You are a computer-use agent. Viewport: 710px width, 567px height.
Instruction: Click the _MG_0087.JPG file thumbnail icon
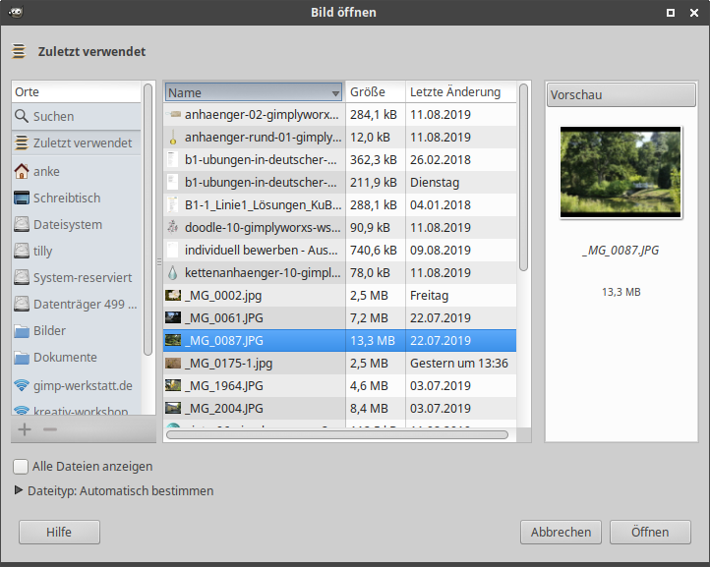[173, 340]
